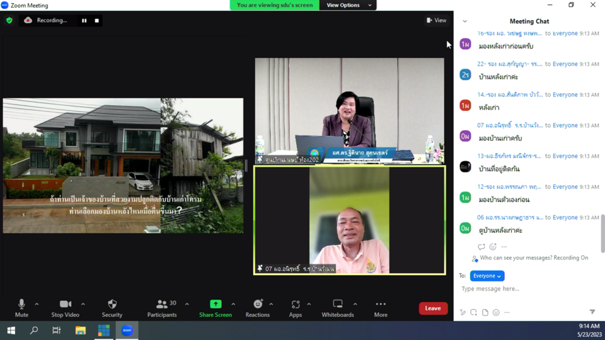
Task: Click the Zoom icon on taskbar
Action: click(127, 331)
